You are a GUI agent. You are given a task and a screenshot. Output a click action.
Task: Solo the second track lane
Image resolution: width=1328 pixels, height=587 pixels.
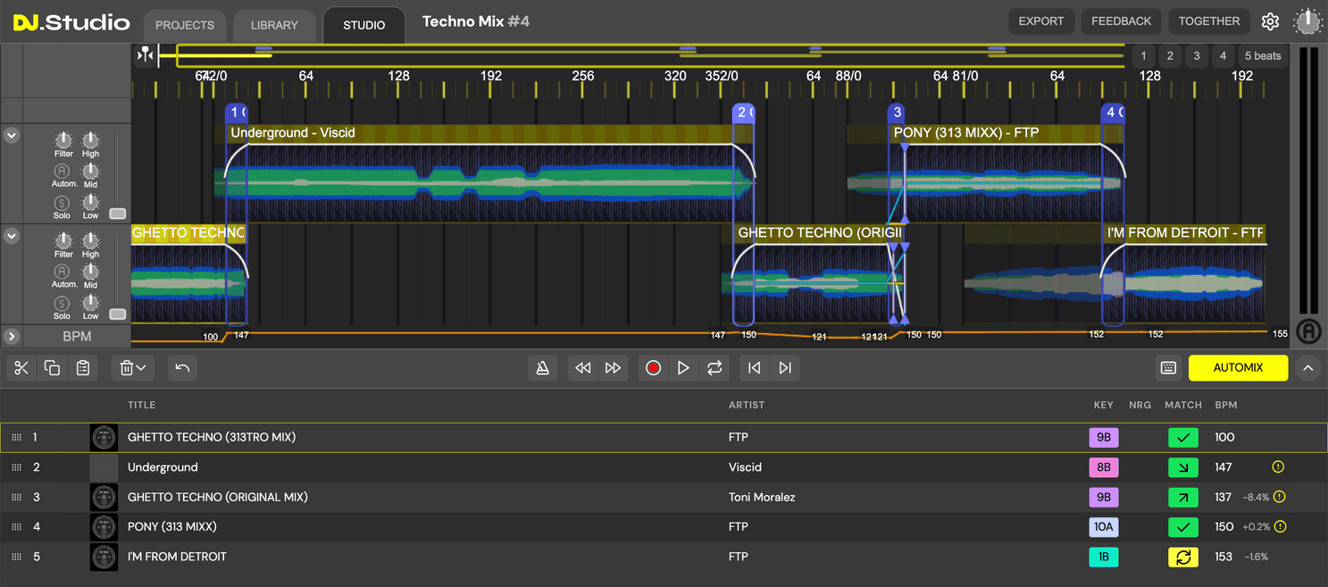[x=62, y=304]
